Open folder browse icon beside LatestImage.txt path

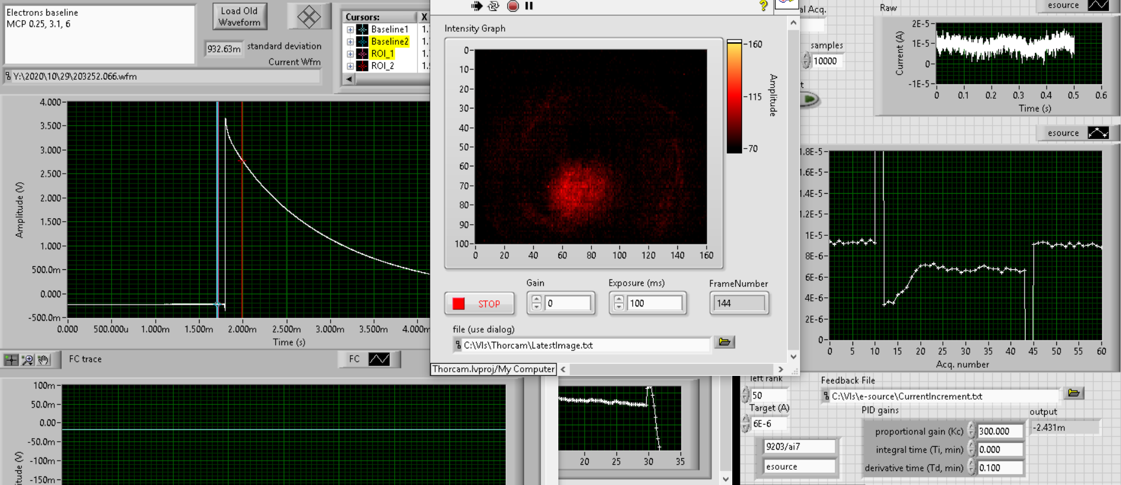tap(724, 342)
